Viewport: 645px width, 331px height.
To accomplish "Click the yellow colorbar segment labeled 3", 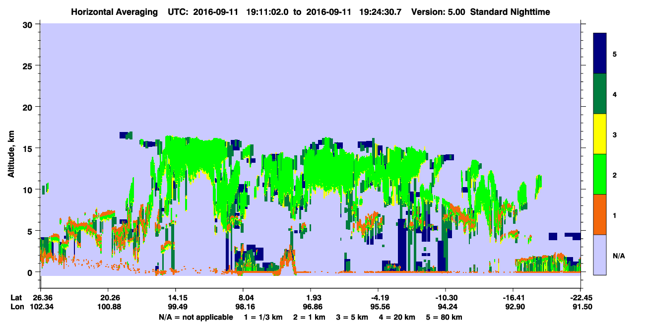I will pos(600,134).
